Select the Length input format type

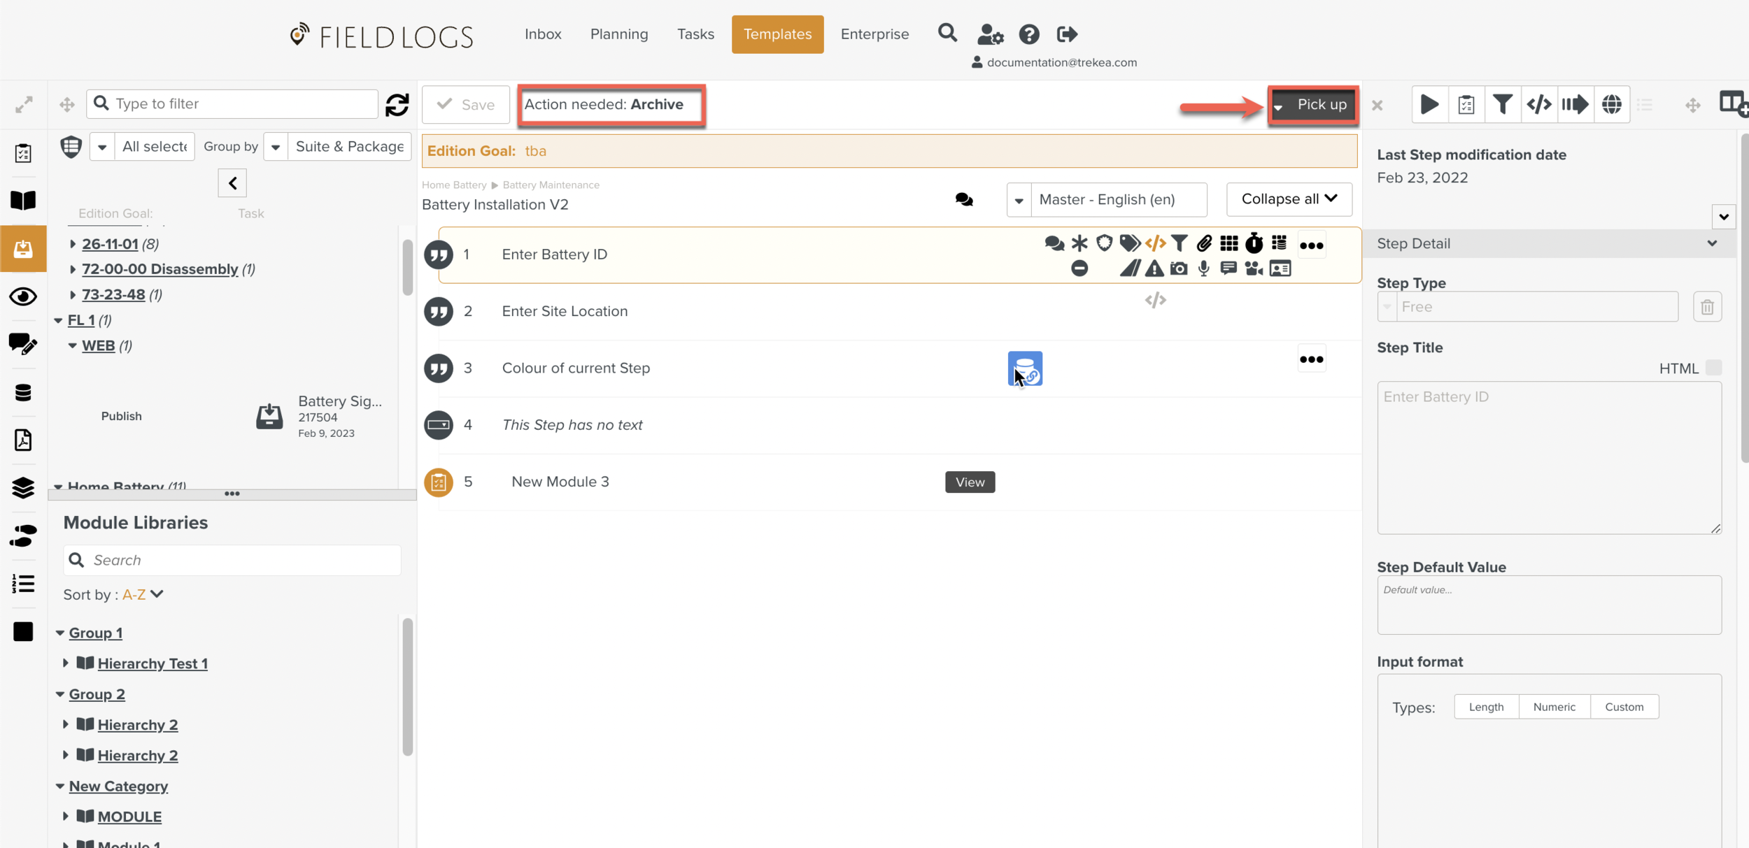coord(1486,707)
